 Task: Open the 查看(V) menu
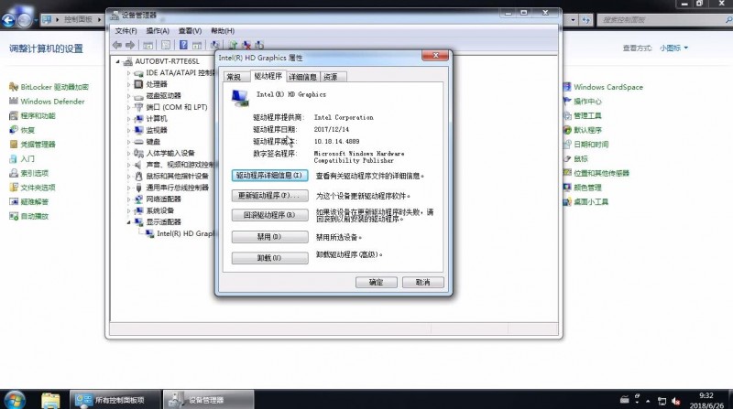190,31
